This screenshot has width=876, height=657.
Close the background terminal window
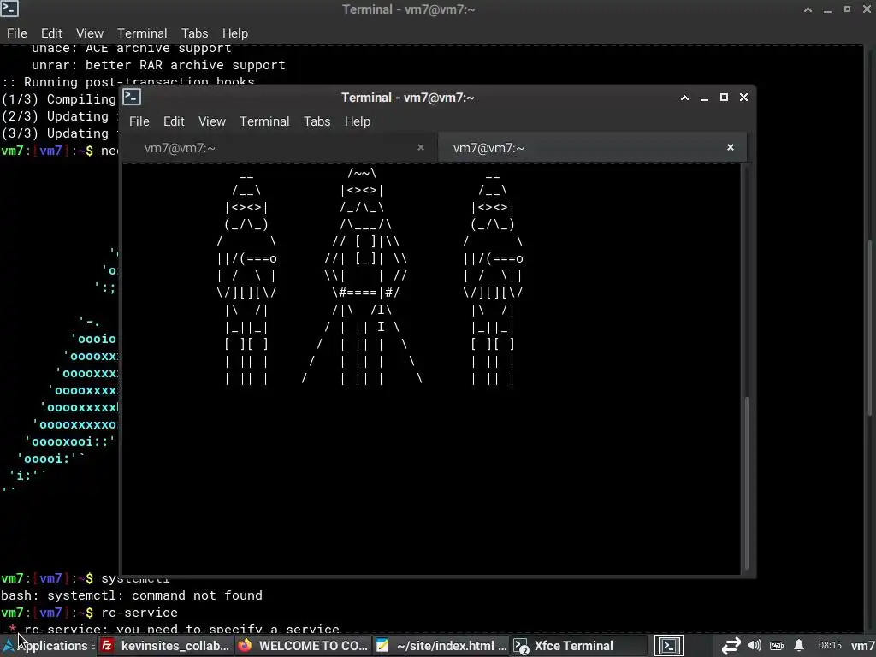(x=867, y=9)
